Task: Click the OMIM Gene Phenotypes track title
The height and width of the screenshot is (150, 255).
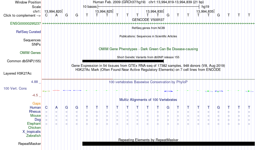Action: click(x=148, y=49)
